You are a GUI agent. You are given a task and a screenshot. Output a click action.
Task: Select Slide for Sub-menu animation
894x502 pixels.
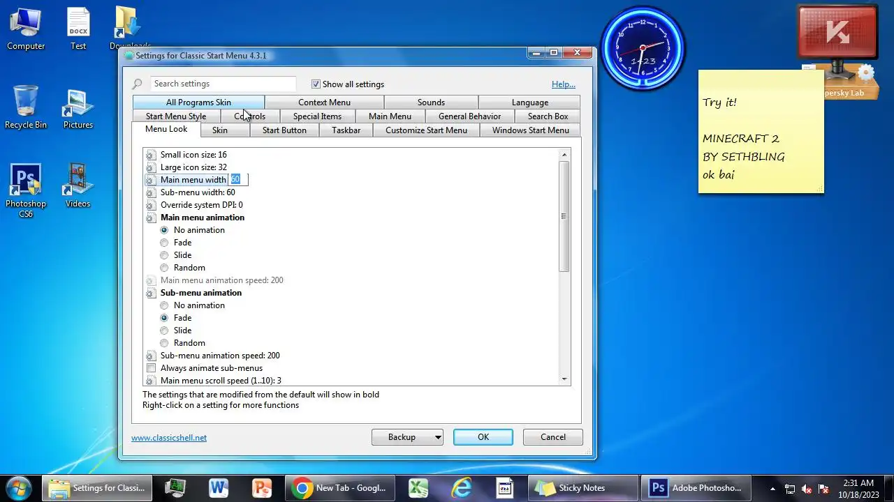[x=165, y=330]
